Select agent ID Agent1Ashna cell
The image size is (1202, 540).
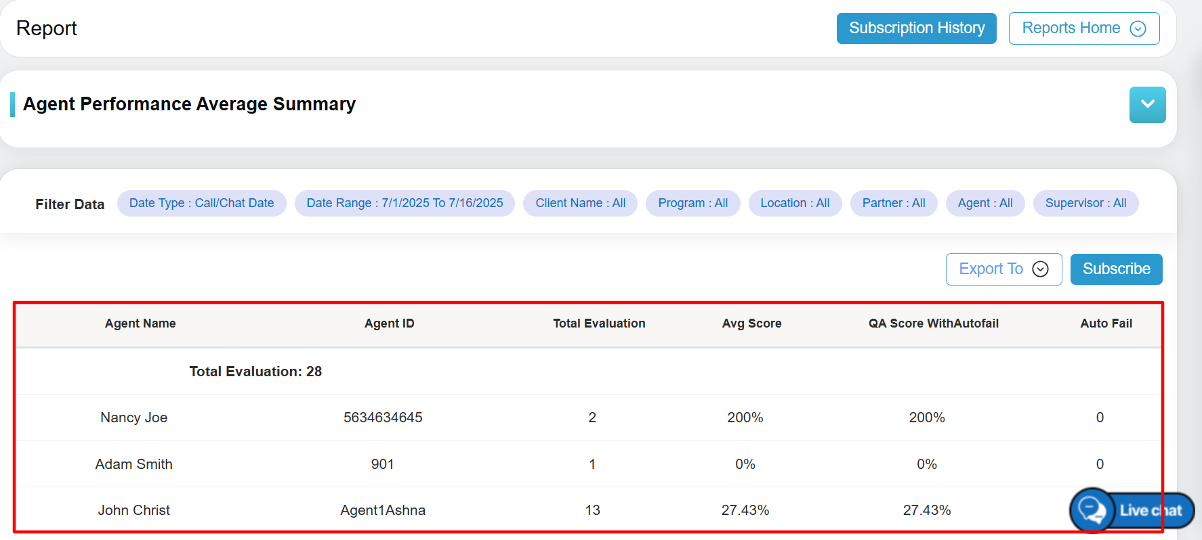tap(383, 510)
